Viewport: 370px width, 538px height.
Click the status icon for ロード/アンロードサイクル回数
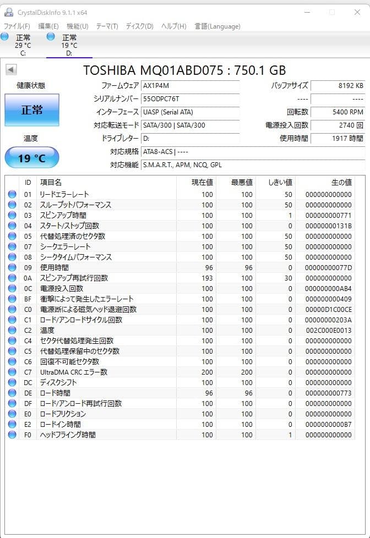12,320
